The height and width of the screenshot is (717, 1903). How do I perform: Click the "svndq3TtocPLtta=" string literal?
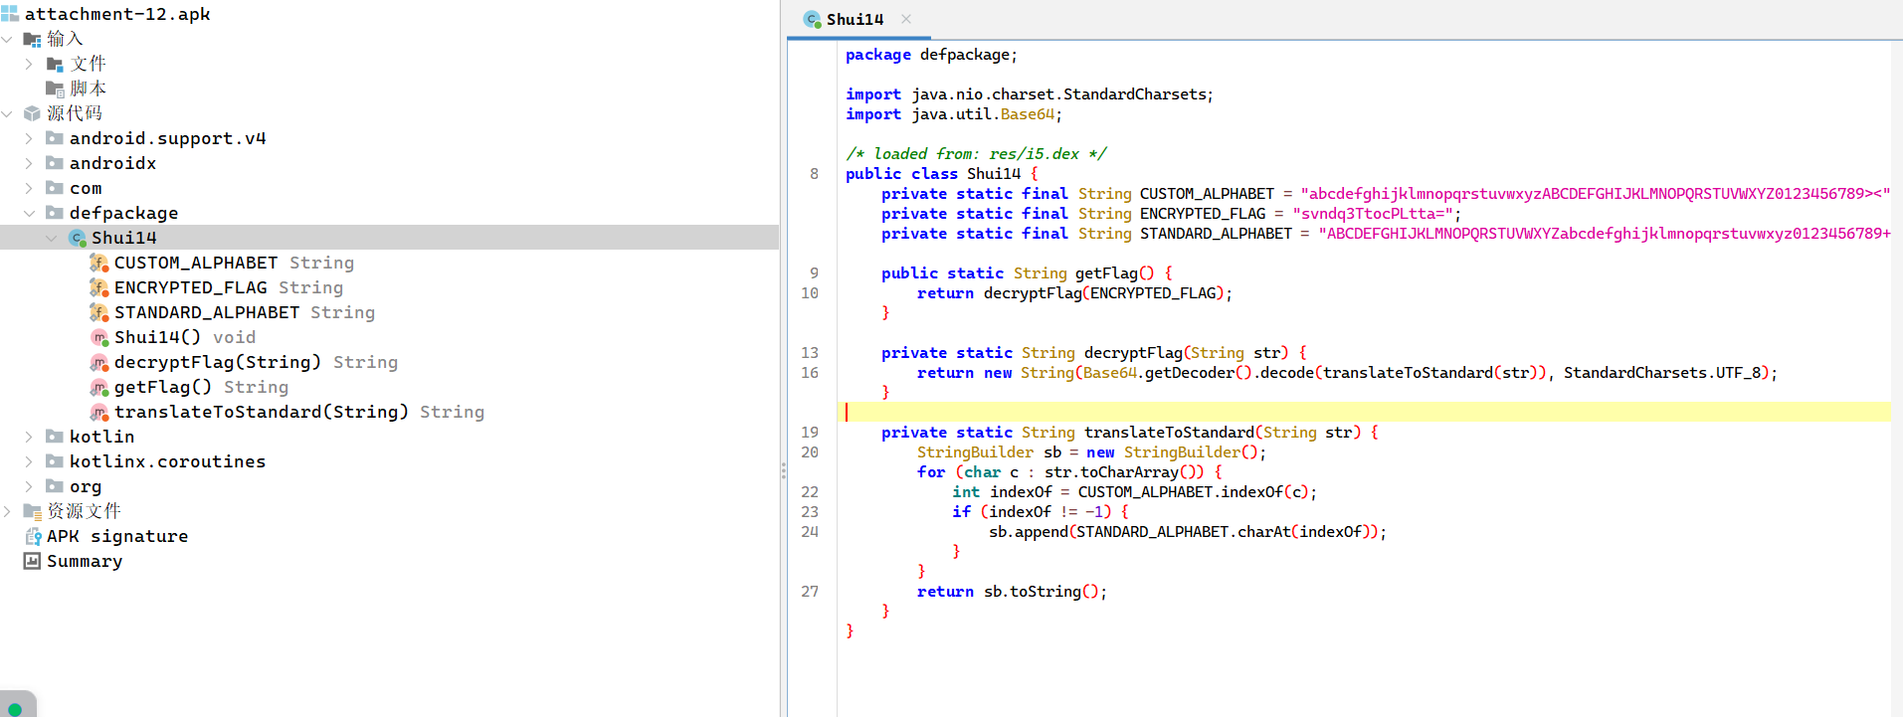(x=1373, y=214)
